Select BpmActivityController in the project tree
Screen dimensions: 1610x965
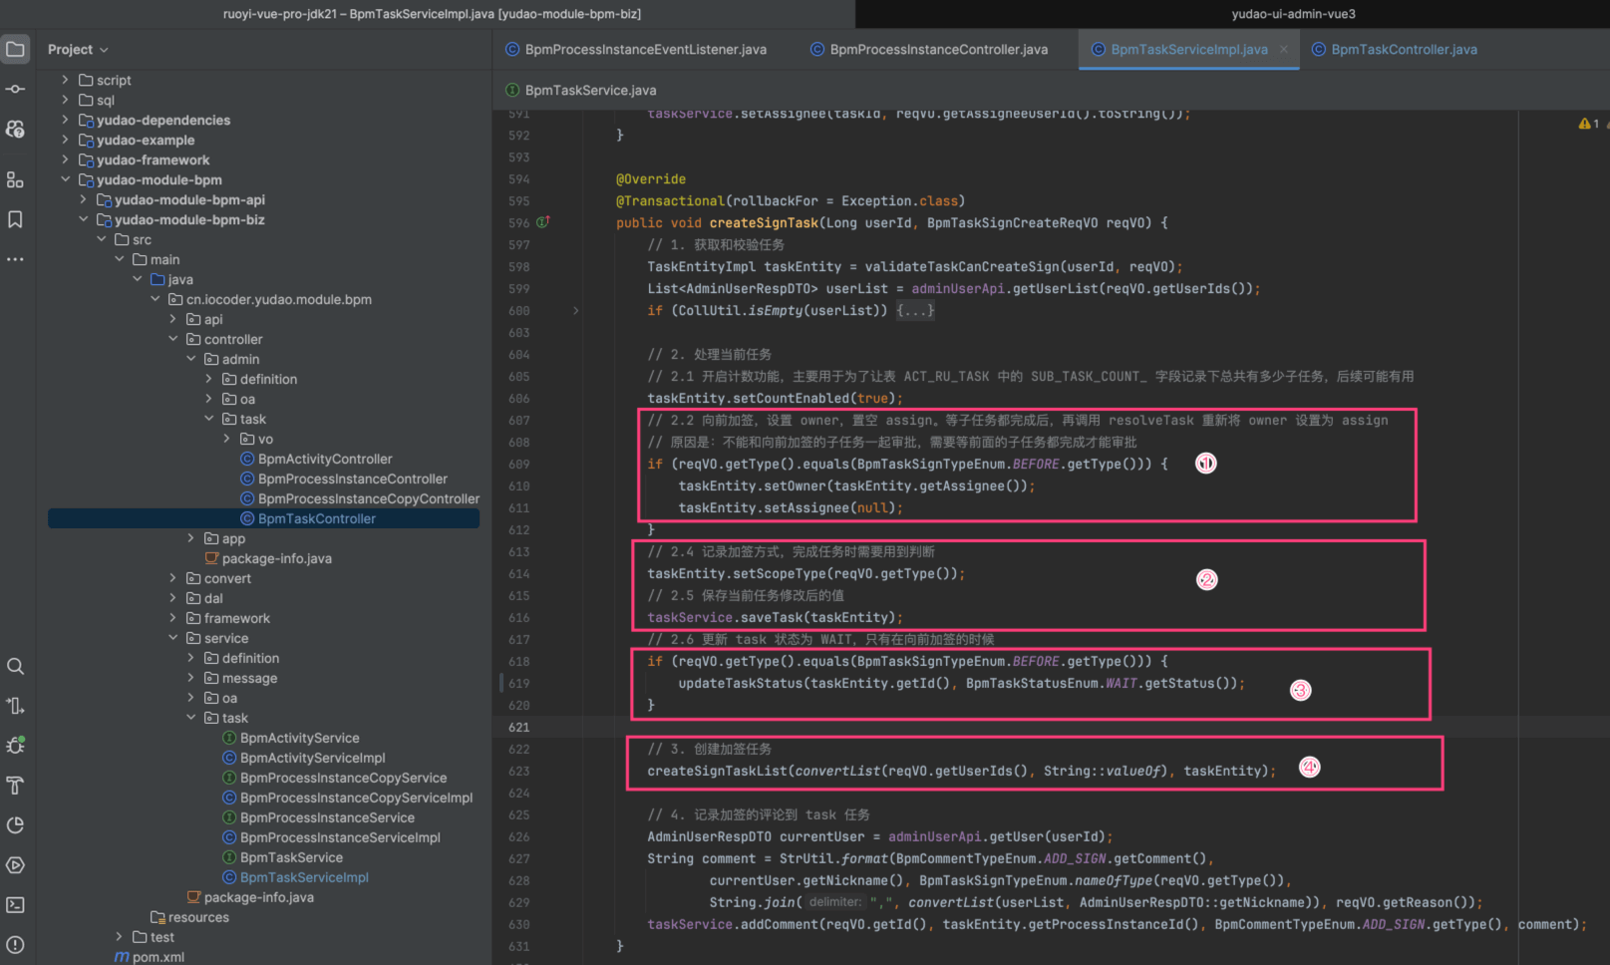(324, 459)
